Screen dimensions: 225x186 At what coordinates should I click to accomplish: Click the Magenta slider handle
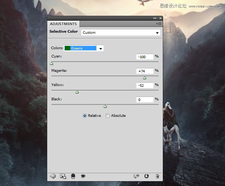(x=145, y=78)
